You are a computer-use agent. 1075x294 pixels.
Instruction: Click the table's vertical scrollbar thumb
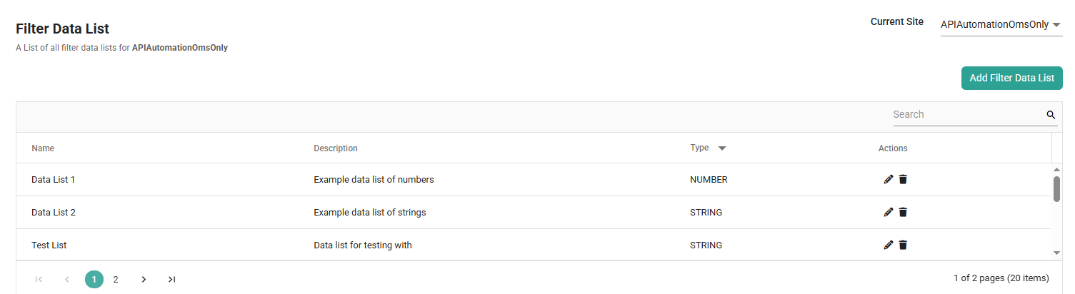(1056, 189)
